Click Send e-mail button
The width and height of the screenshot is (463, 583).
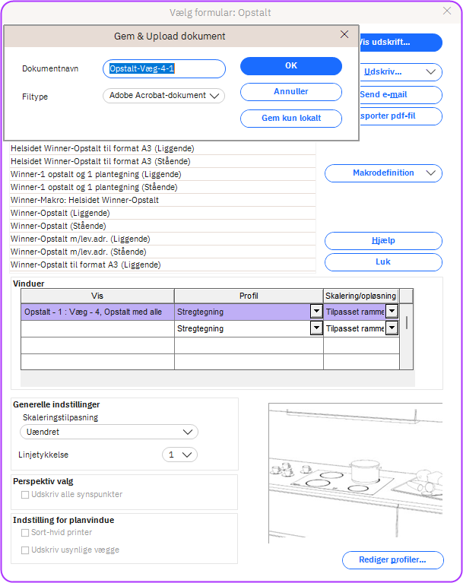point(400,95)
